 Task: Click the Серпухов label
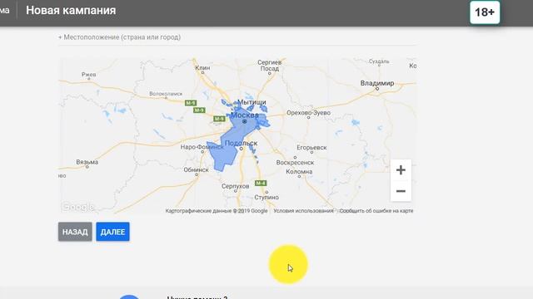coord(235,186)
